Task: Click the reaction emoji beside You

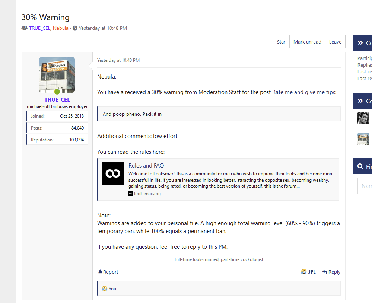Action: [x=105, y=288]
